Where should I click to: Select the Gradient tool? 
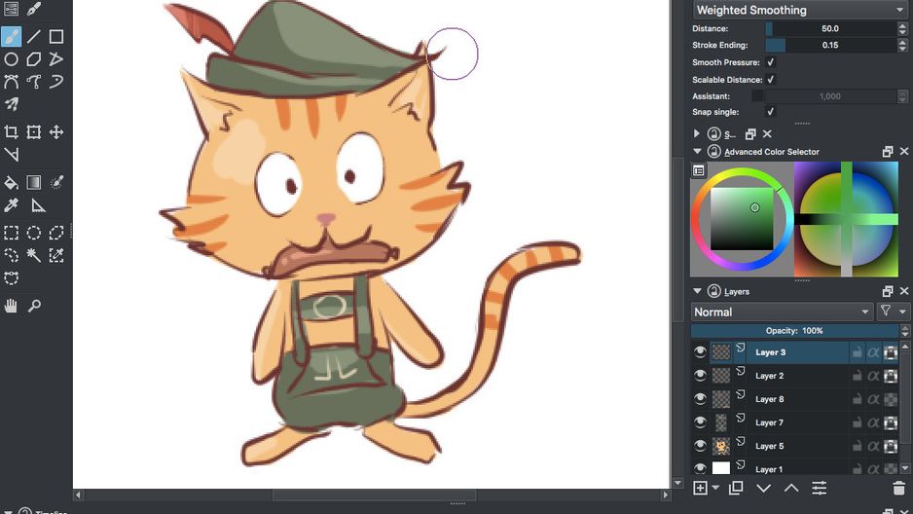pyautogui.click(x=34, y=183)
